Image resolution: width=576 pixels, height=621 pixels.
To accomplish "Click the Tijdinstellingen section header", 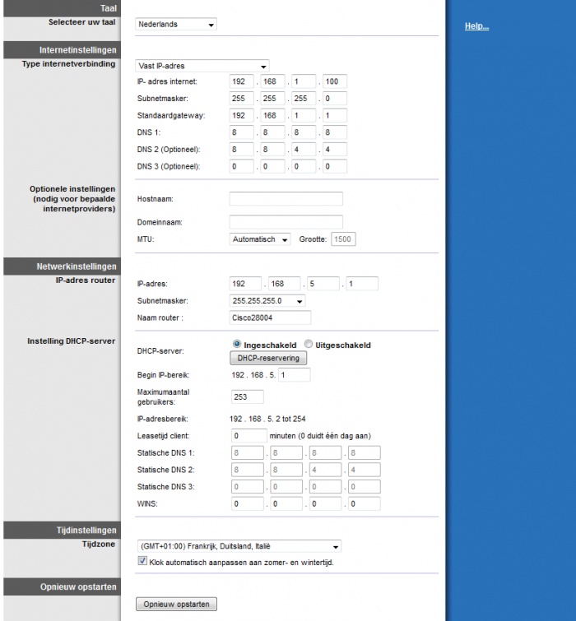I will [63, 530].
